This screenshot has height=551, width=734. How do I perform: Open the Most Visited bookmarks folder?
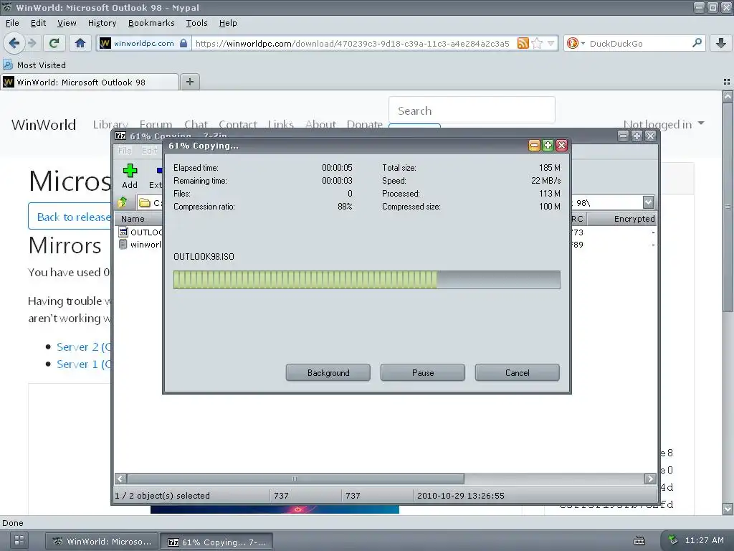(x=34, y=65)
